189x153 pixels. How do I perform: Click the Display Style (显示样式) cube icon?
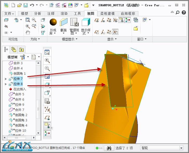point(86,23)
